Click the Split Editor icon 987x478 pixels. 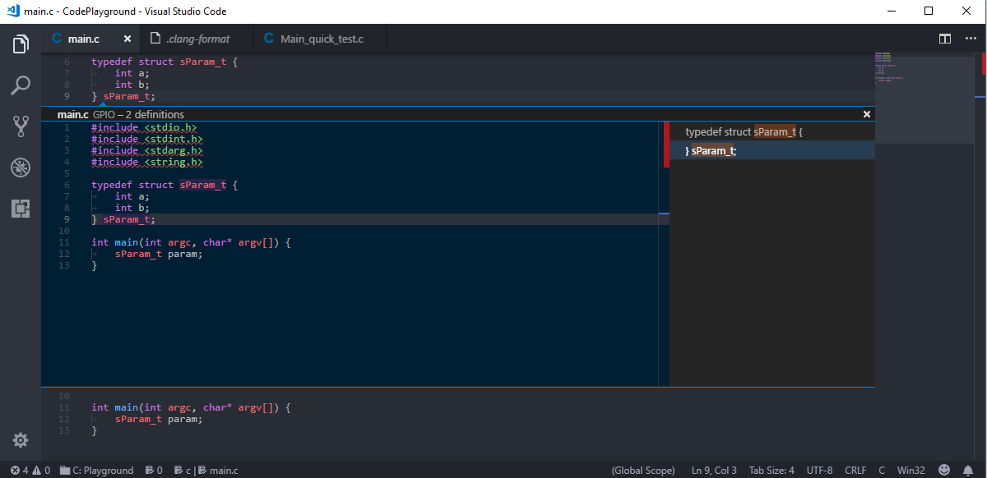coord(944,38)
